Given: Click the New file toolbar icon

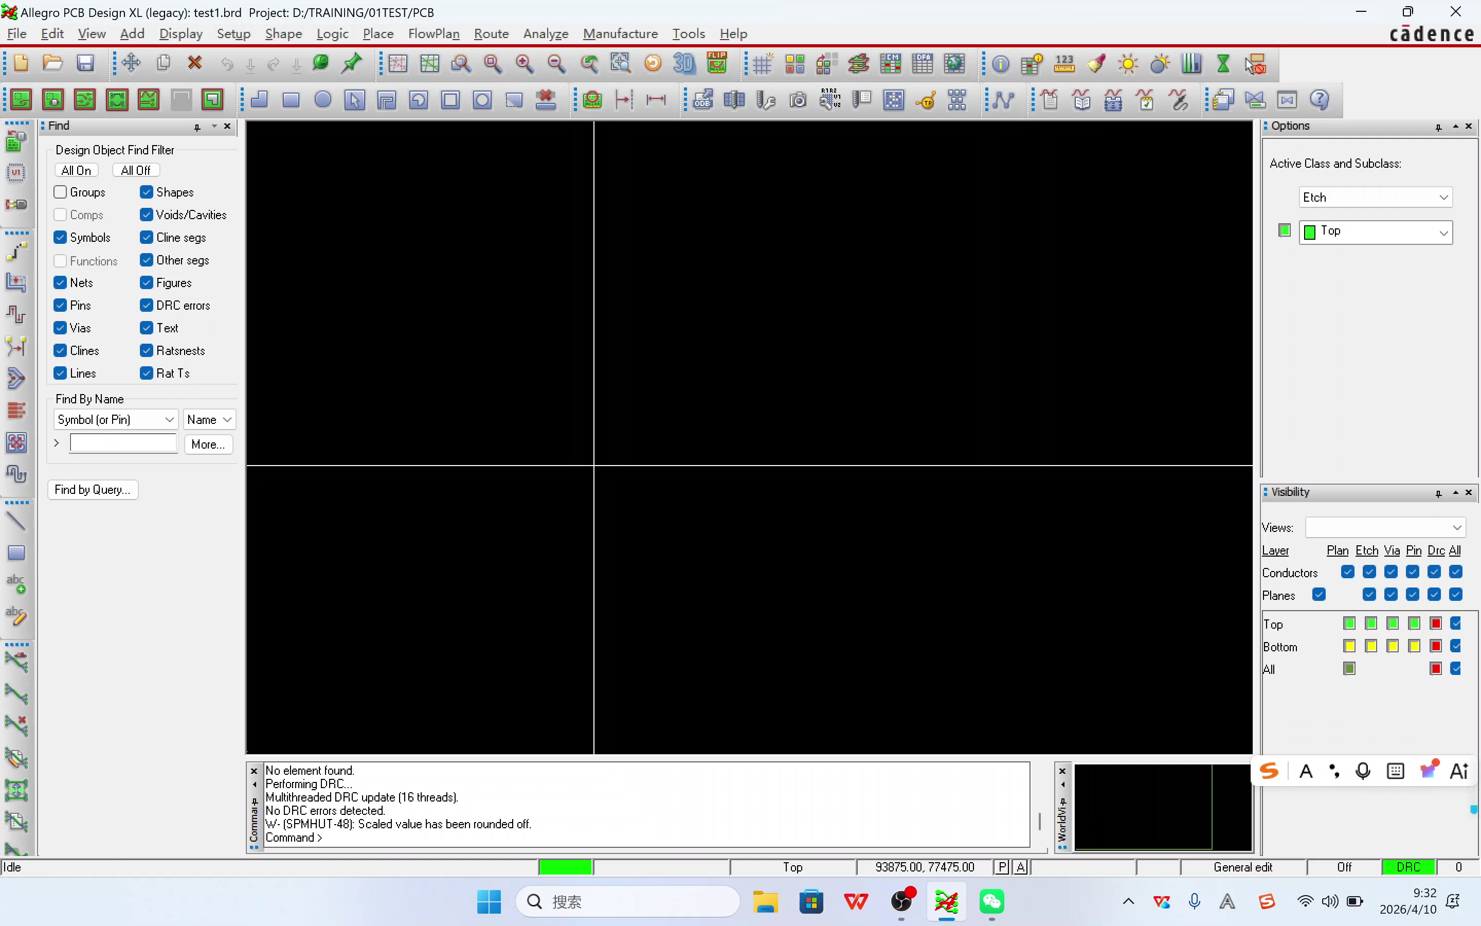Looking at the screenshot, I should pyautogui.click(x=21, y=63).
